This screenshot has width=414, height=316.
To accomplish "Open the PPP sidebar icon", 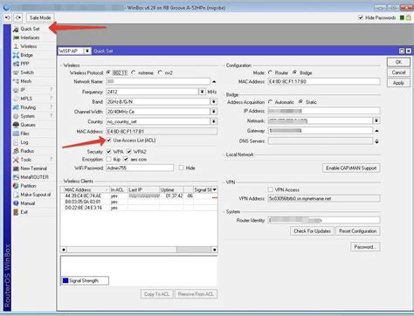I will tap(16, 64).
